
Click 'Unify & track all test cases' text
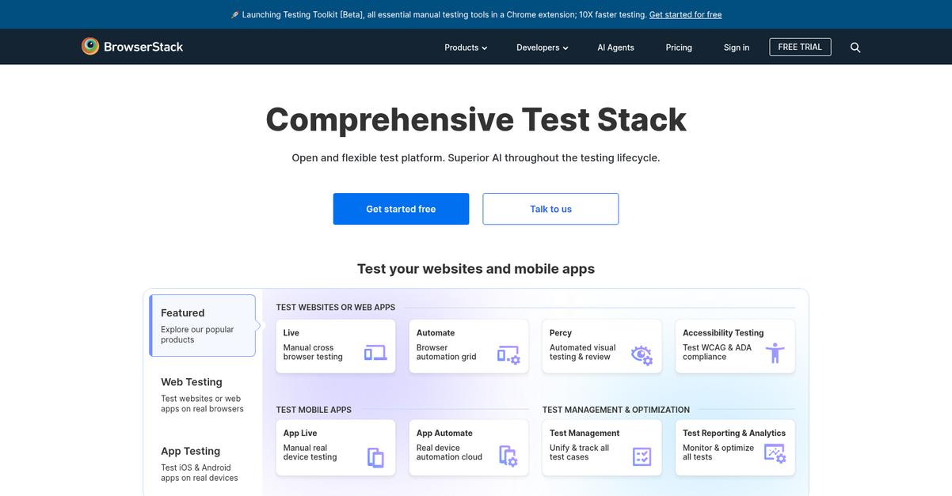(579, 452)
